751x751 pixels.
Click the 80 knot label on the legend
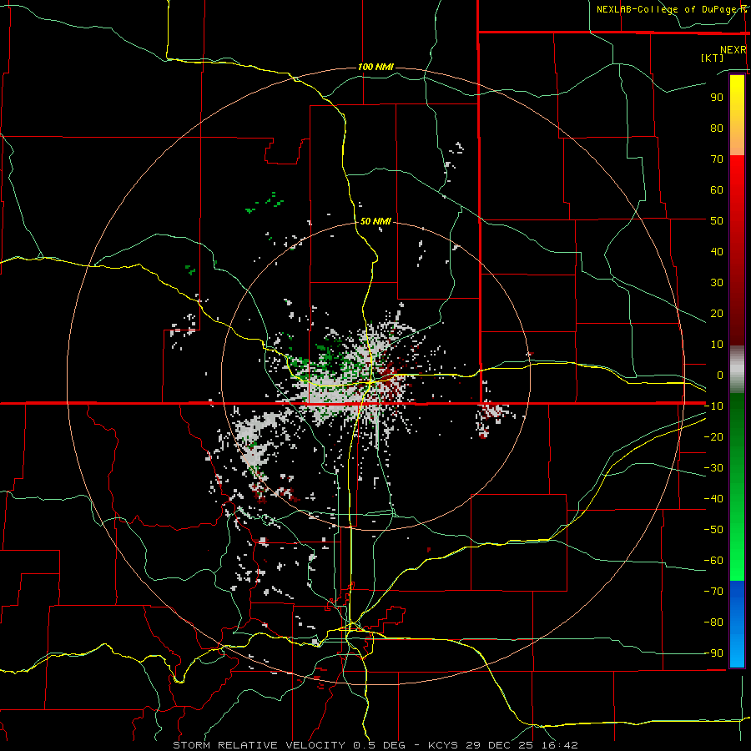717,129
